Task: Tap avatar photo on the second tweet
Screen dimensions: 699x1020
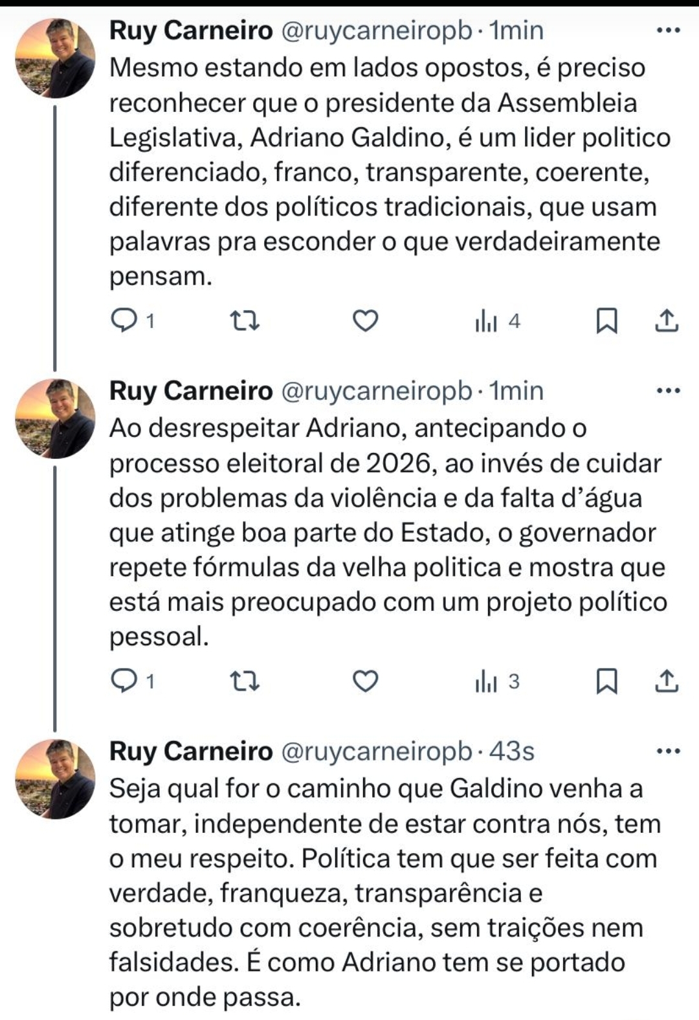Action: [55, 419]
